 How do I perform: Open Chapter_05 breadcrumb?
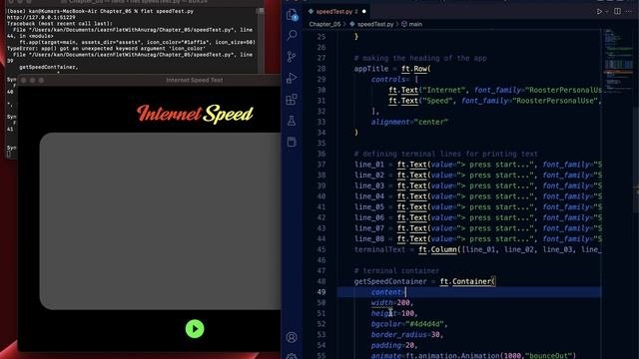(x=324, y=24)
